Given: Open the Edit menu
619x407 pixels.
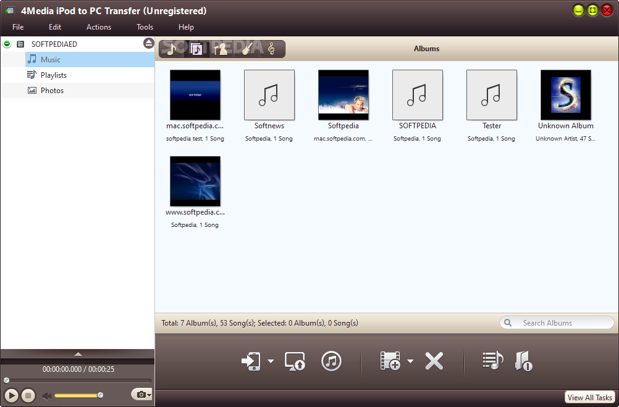Looking at the screenshot, I should coord(55,27).
